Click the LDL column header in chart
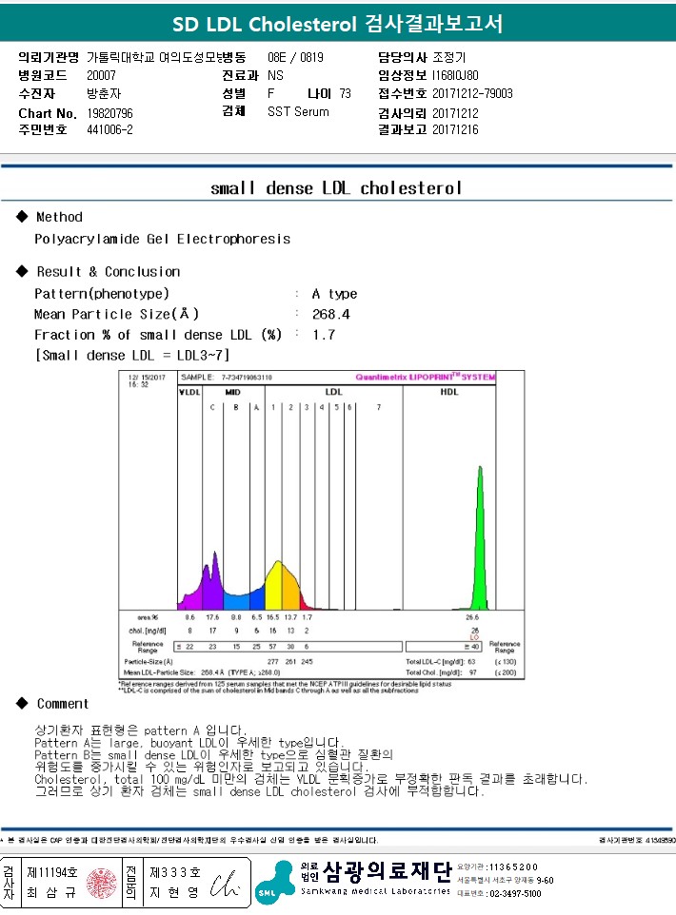This screenshot has height=915, width=676. tap(333, 392)
